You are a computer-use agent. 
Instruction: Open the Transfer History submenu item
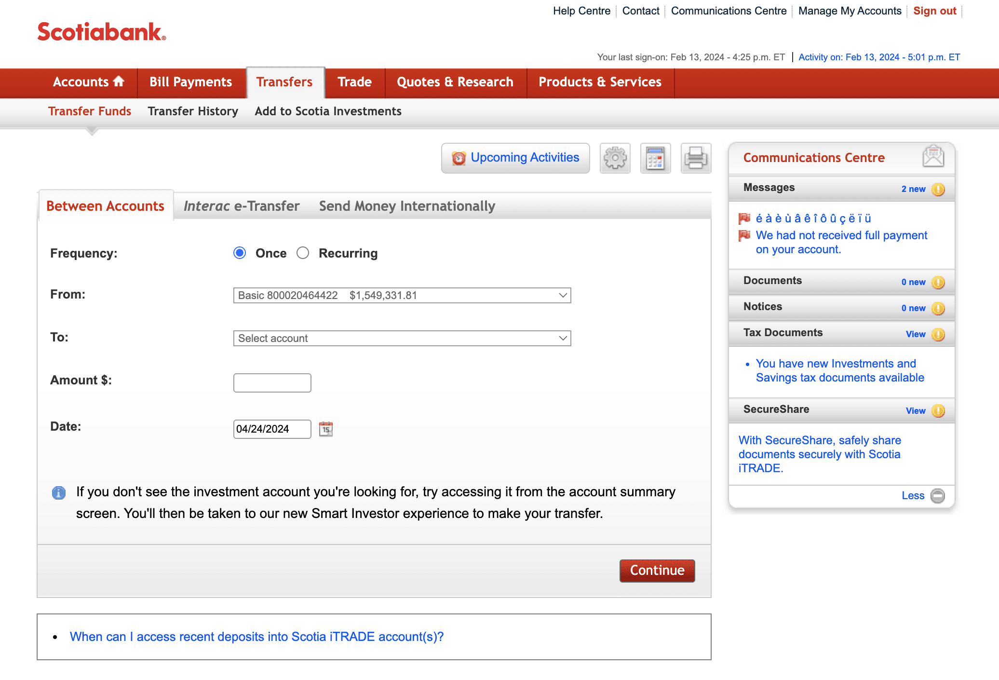[193, 111]
